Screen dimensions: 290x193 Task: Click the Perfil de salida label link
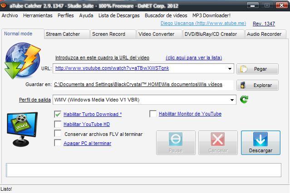click(x=35, y=100)
